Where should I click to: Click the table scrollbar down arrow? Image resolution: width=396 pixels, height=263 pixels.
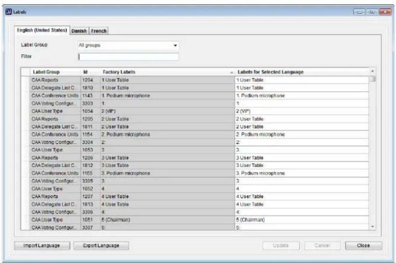(x=372, y=227)
